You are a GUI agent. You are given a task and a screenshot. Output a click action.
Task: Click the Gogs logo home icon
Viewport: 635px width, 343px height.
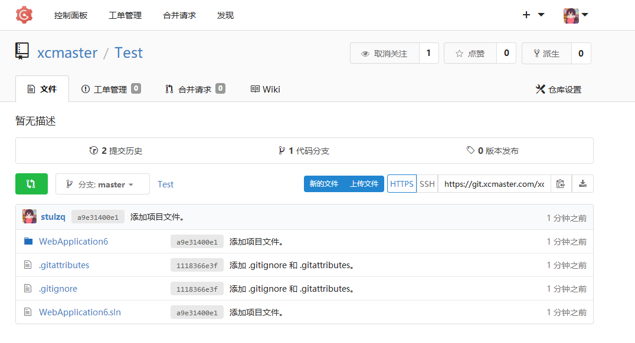point(24,15)
